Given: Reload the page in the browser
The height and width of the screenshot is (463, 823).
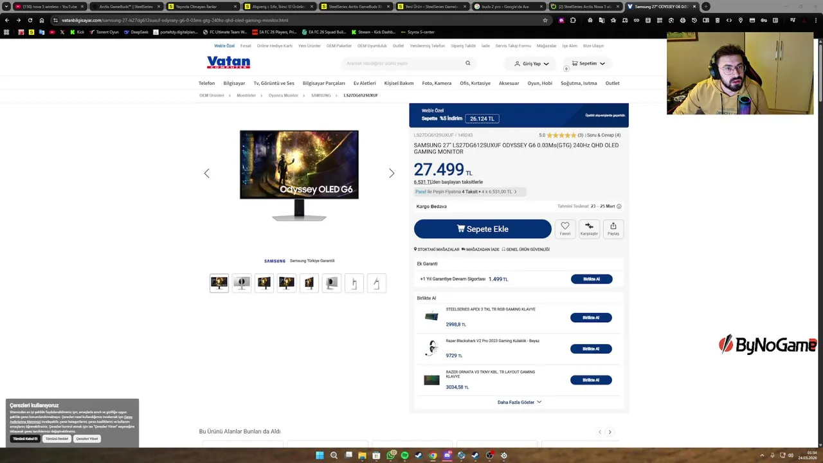Looking at the screenshot, I should 30,20.
